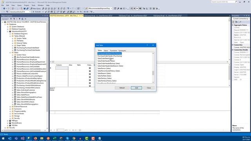
Task: Expand the Programmability folder node
Action: click(x=10, y=111)
